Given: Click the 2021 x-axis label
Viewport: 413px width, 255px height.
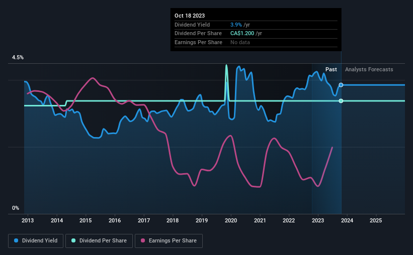Looking at the screenshot, I should click(x=260, y=220).
